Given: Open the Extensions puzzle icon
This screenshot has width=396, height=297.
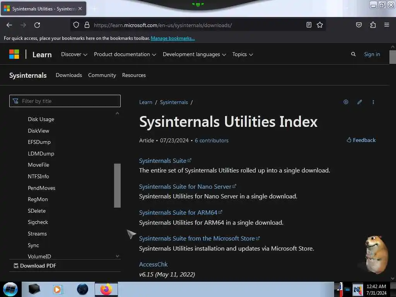Looking at the screenshot, I should [x=373, y=25].
